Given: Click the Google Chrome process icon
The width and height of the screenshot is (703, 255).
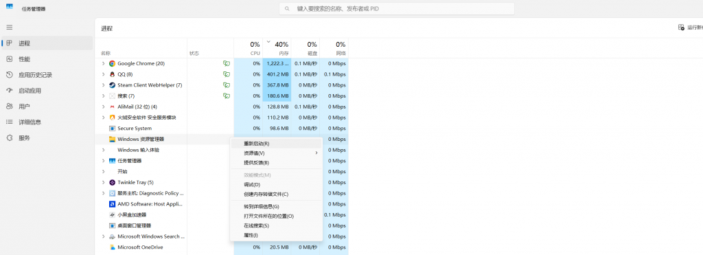Looking at the screenshot, I should coord(112,63).
